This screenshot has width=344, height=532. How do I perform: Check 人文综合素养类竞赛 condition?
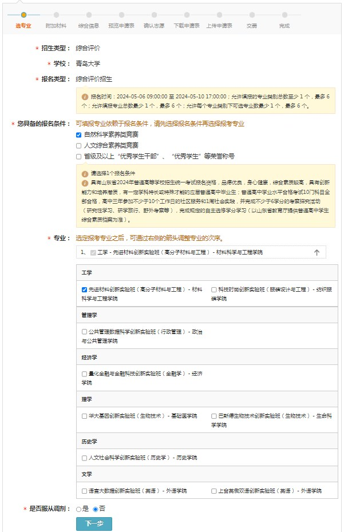(x=79, y=146)
